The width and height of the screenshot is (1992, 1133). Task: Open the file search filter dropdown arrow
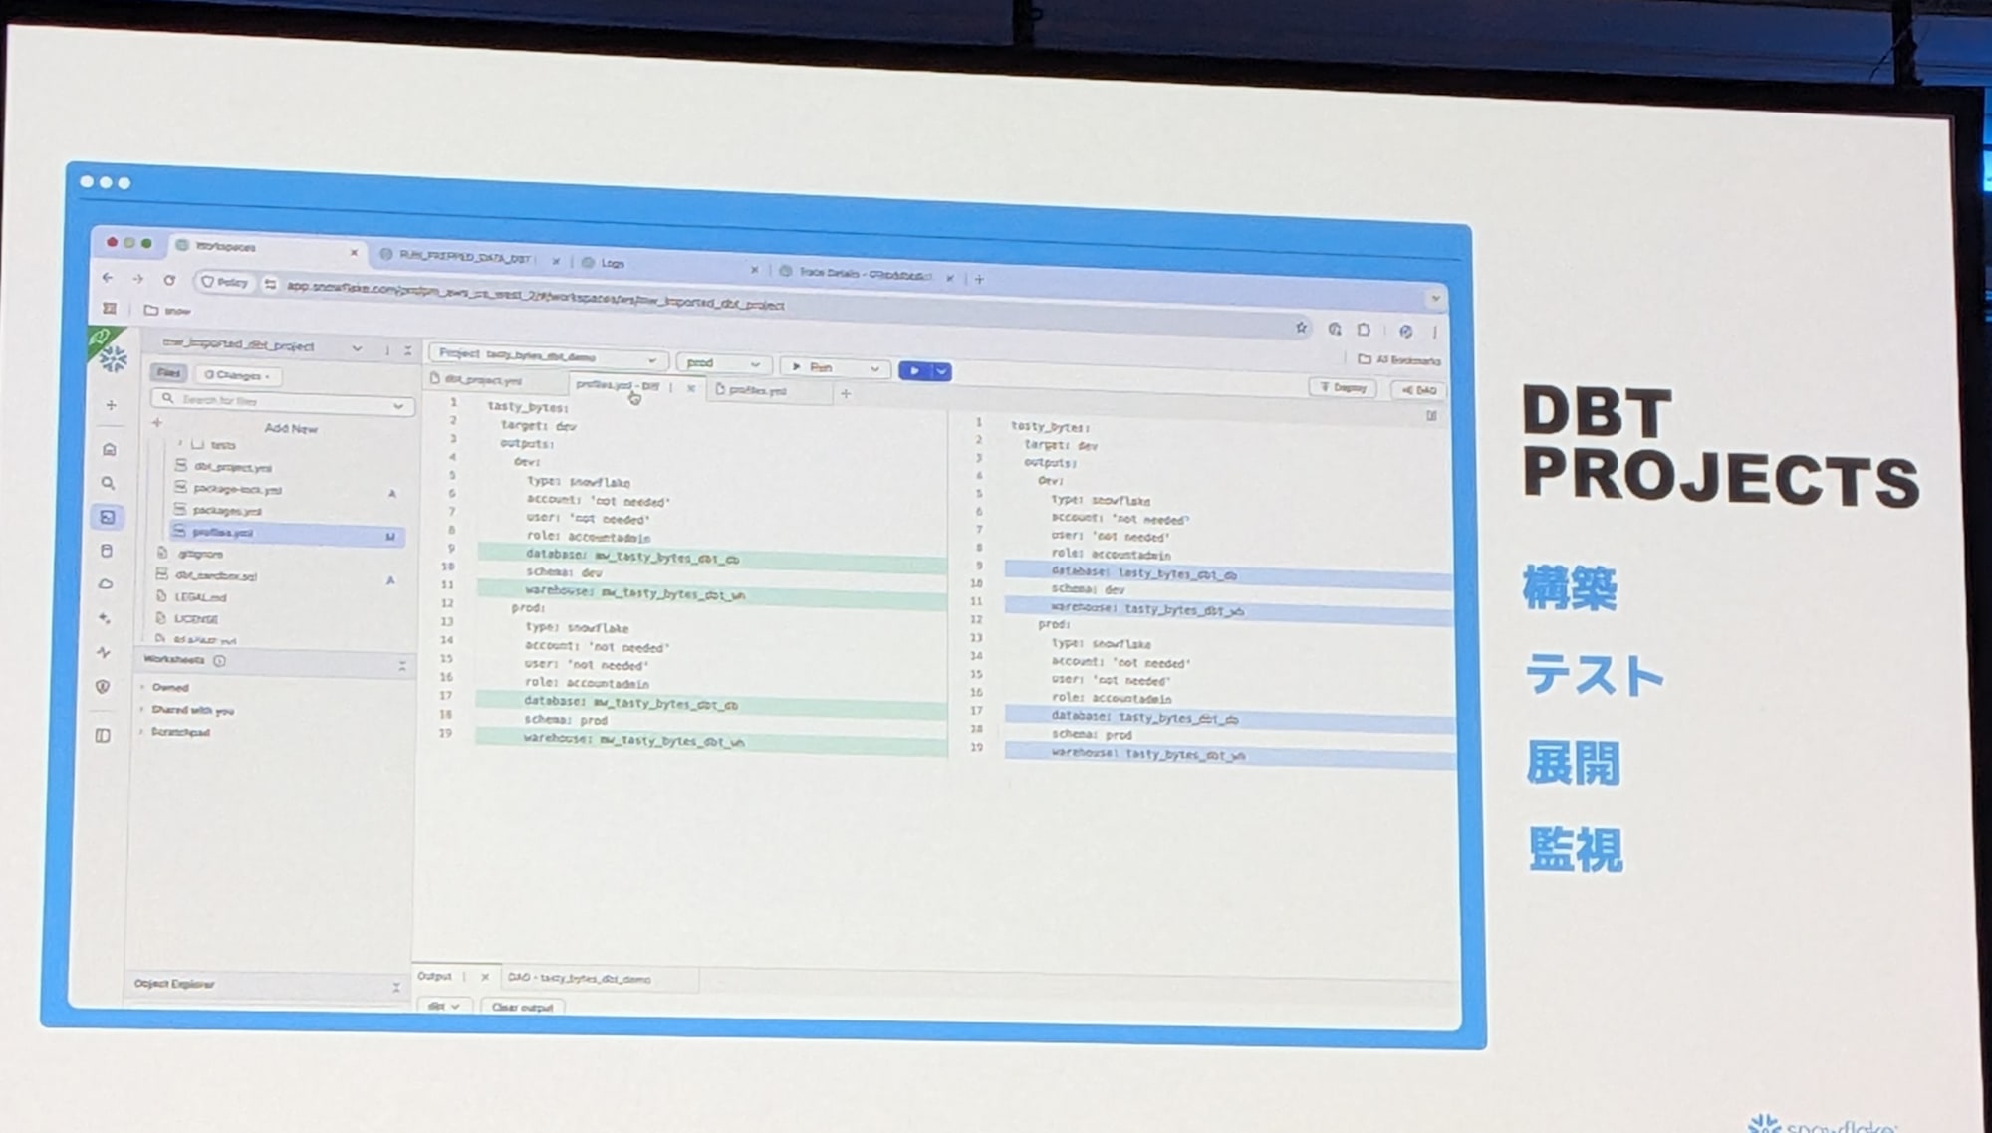pos(398,405)
